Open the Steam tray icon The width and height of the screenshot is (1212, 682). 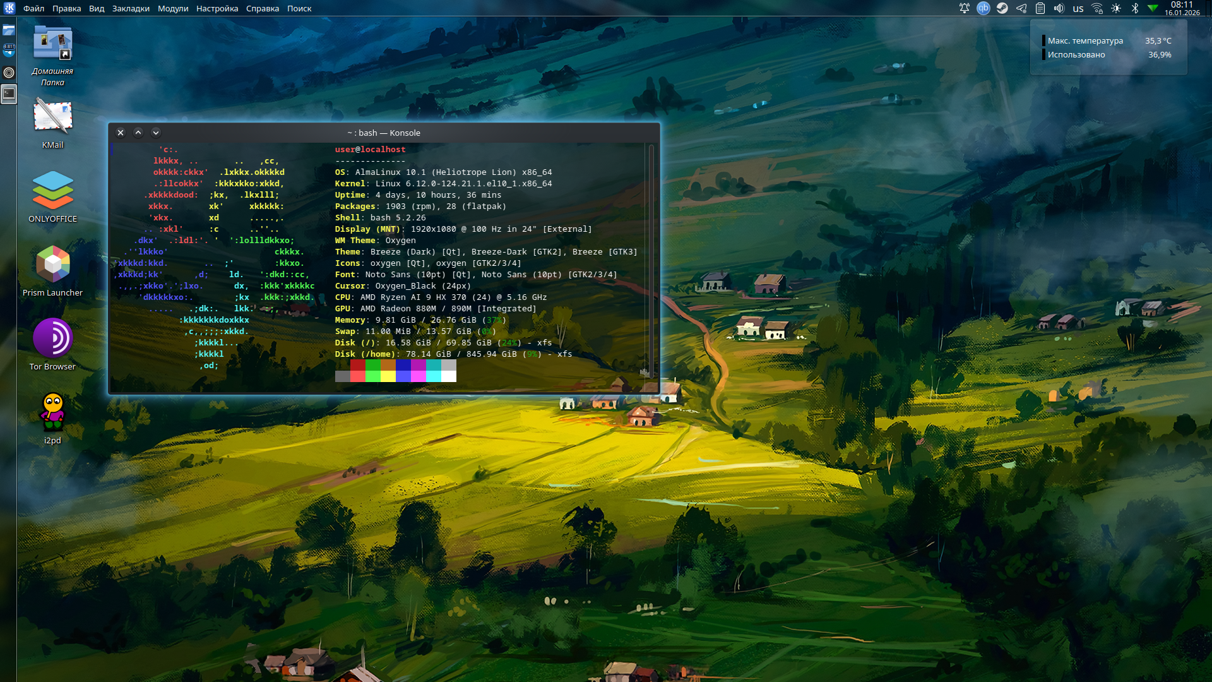[1002, 8]
